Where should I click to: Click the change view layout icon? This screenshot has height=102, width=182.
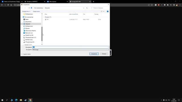[102, 11]
